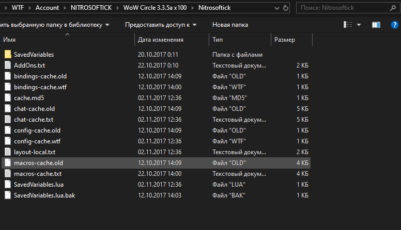Select the bindings-cache.wtf file

(40, 87)
